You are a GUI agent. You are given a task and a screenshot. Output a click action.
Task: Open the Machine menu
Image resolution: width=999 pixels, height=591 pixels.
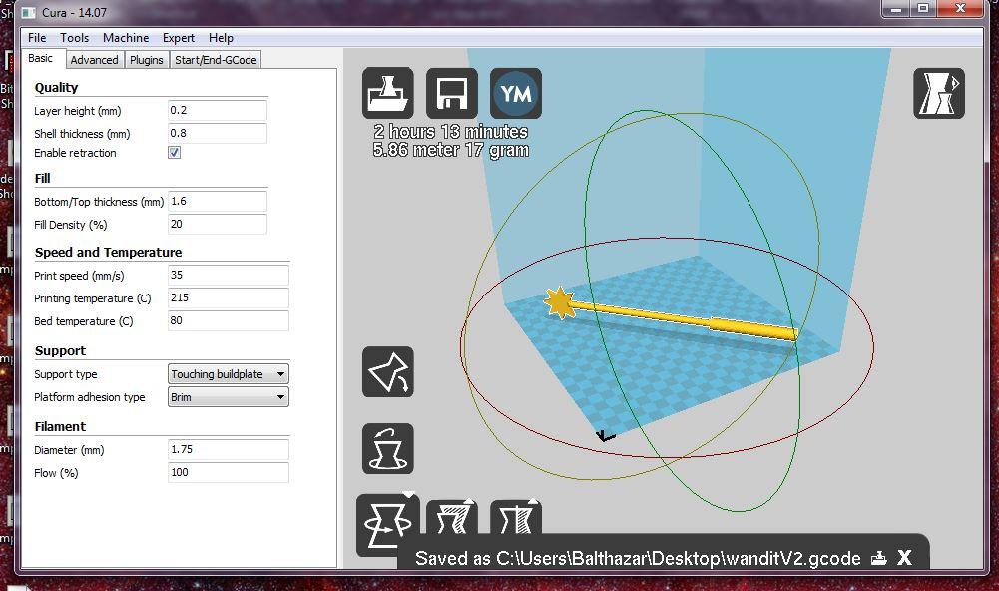coord(126,38)
